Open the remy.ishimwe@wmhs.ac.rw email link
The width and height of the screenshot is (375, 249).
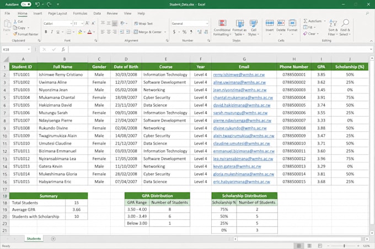(x=239, y=75)
